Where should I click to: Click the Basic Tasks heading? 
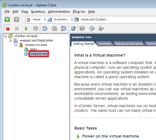86,128
